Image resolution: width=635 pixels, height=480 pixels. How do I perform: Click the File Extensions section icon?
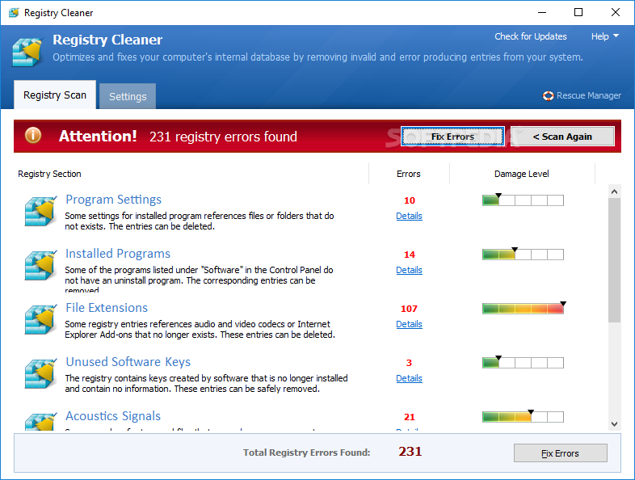click(40, 319)
